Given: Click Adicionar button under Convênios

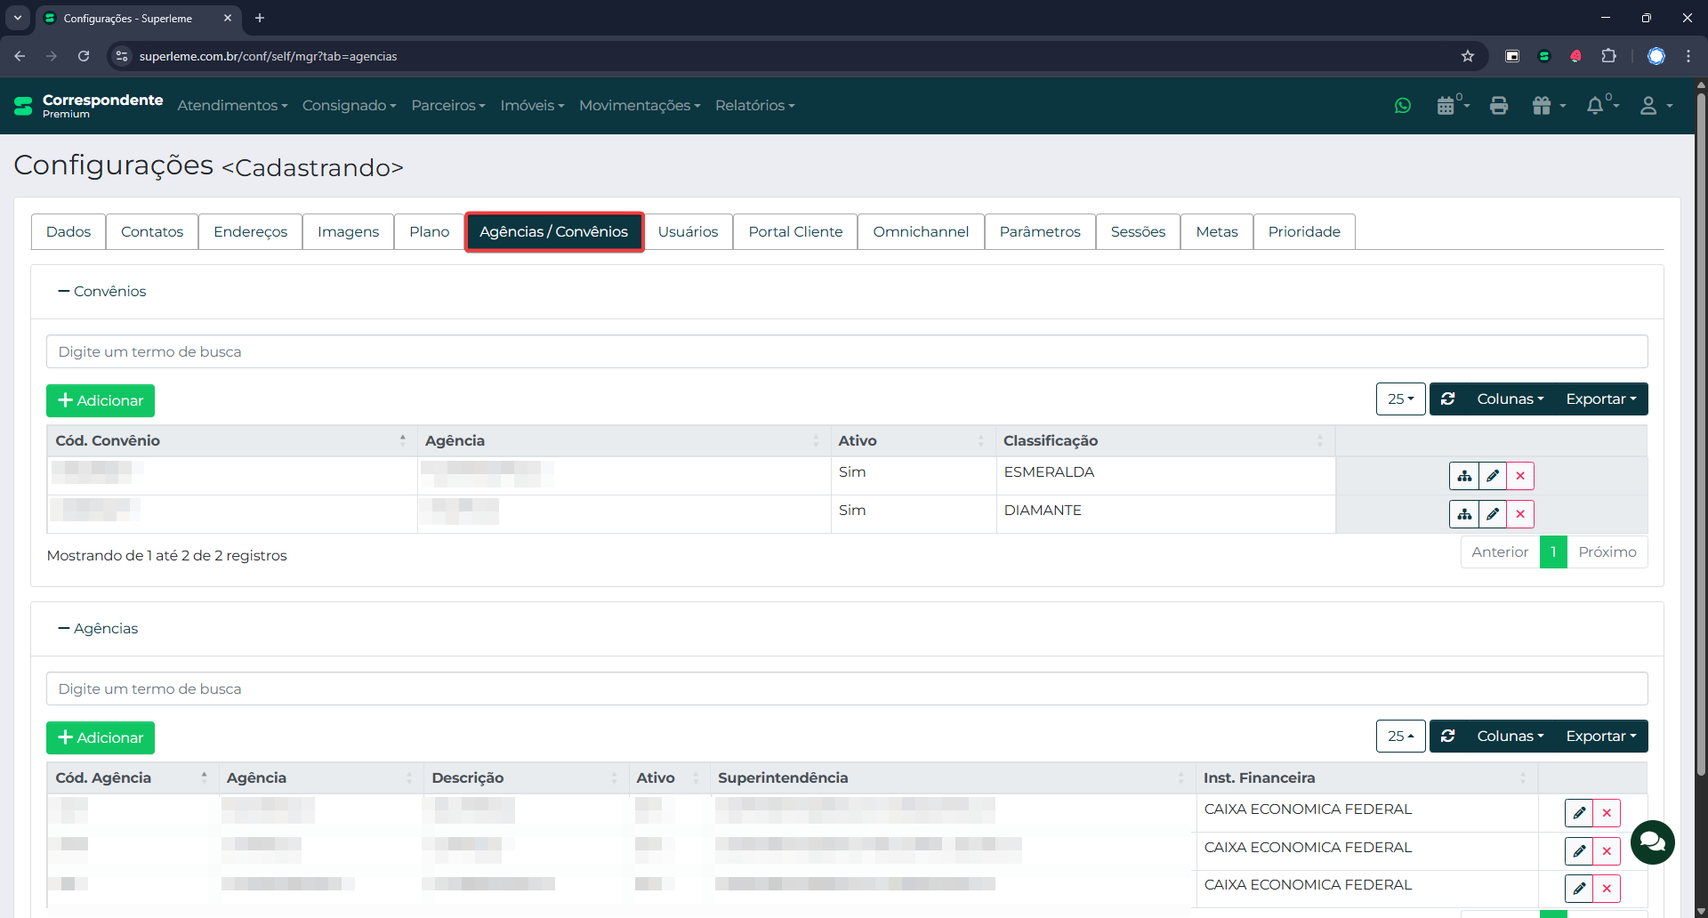Looking at the screenshot, I should tap(101, 401).
